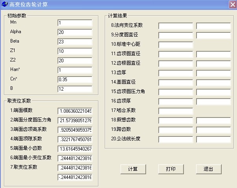Close the 高变位齿轮计算 window
Image resolution: width=237 pixels, height=188 pixels.
click(233, 5)
